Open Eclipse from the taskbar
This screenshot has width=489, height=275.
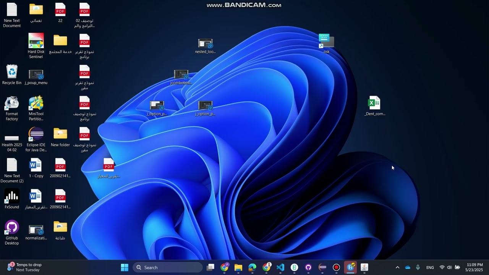(x=322, y=267)
